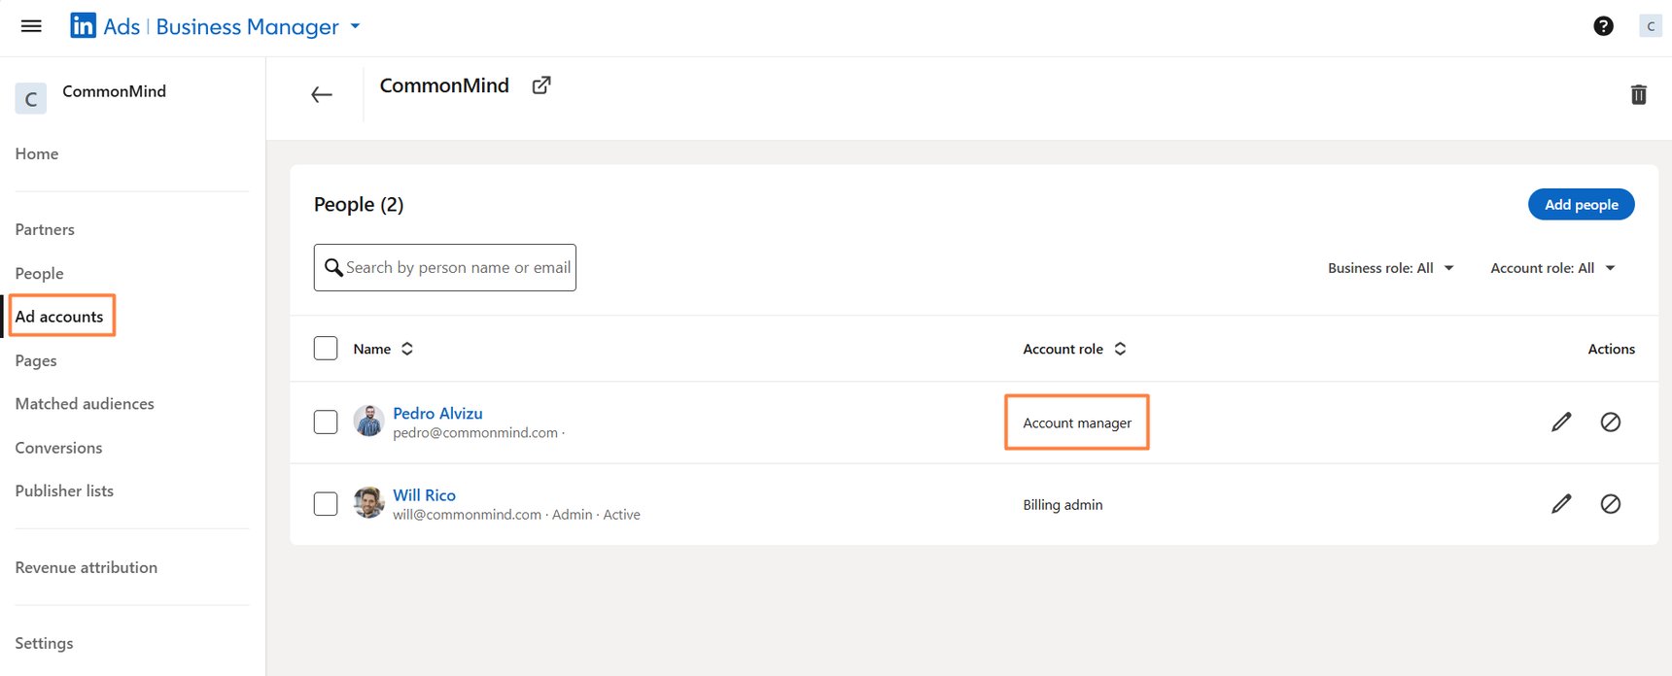Check the box for Will Rico

point(326,503)
